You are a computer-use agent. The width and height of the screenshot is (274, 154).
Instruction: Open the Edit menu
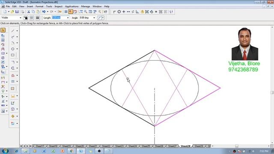pos(14,6)
